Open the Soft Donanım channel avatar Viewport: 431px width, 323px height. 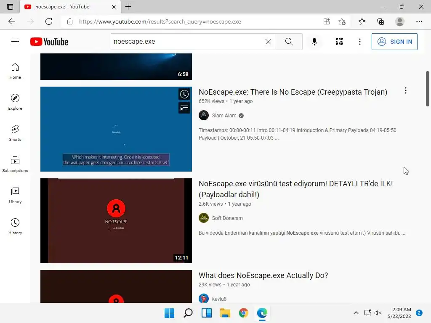click(204, 218)
